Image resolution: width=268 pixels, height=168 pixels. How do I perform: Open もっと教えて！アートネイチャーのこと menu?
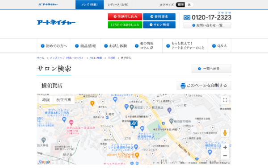(185, 46)
